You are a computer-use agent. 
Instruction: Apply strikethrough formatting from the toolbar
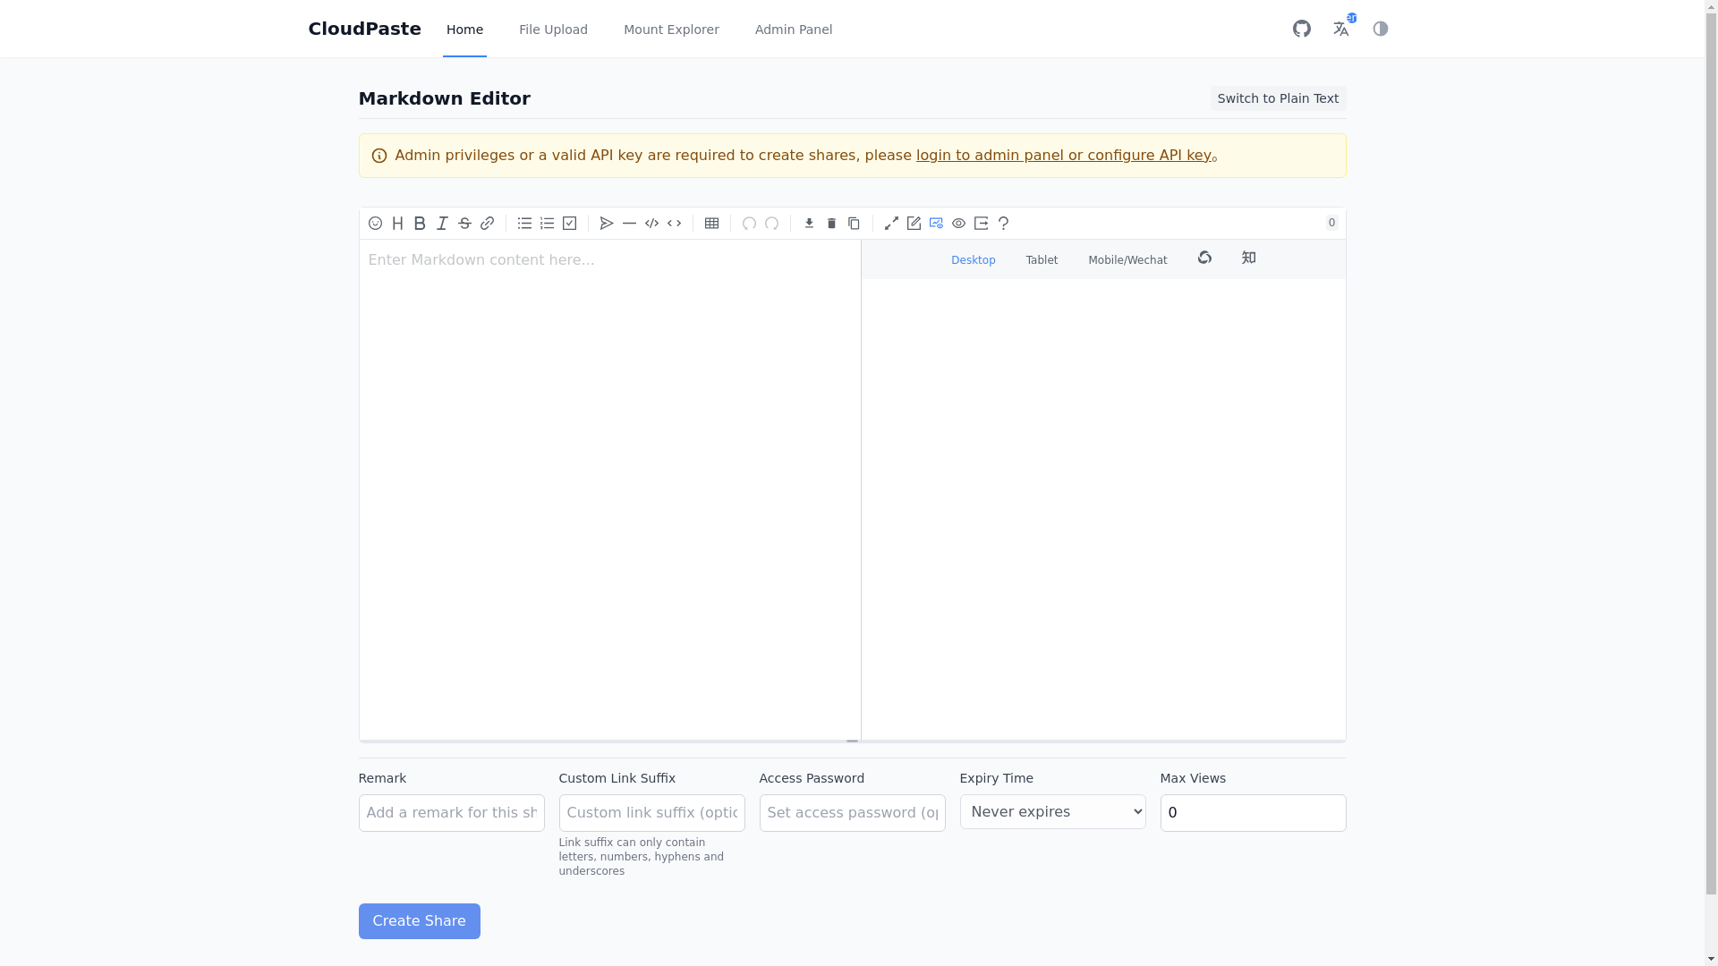[464, 224]
